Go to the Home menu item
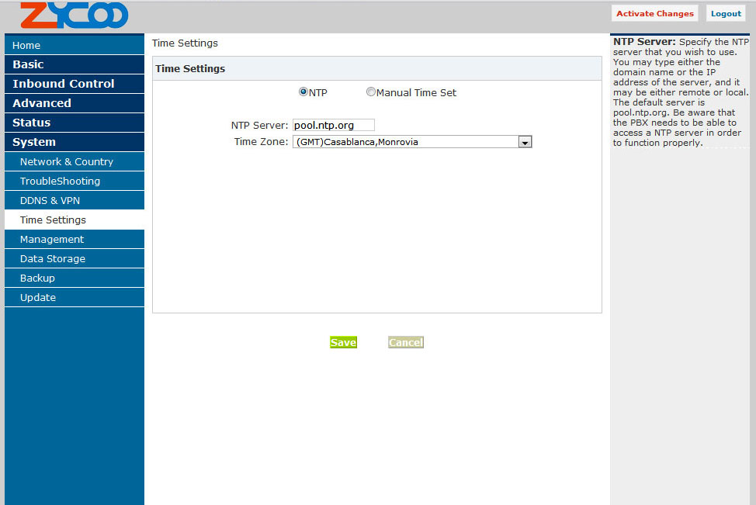756x505 pixels. pos(74,46)
